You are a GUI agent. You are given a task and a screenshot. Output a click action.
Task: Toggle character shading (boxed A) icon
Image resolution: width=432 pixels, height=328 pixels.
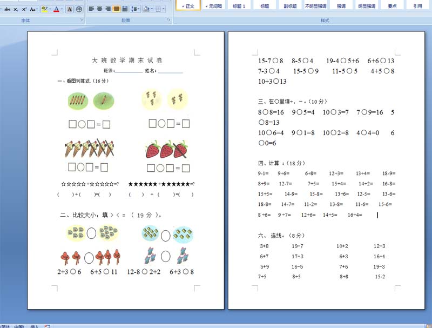click(70, 9)
